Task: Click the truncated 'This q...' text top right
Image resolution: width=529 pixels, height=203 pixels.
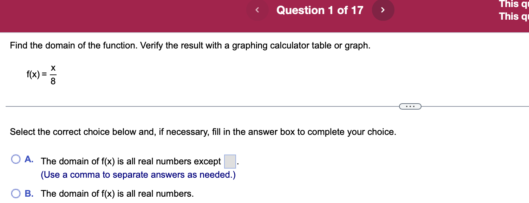Action: click(x=512, y=4)
